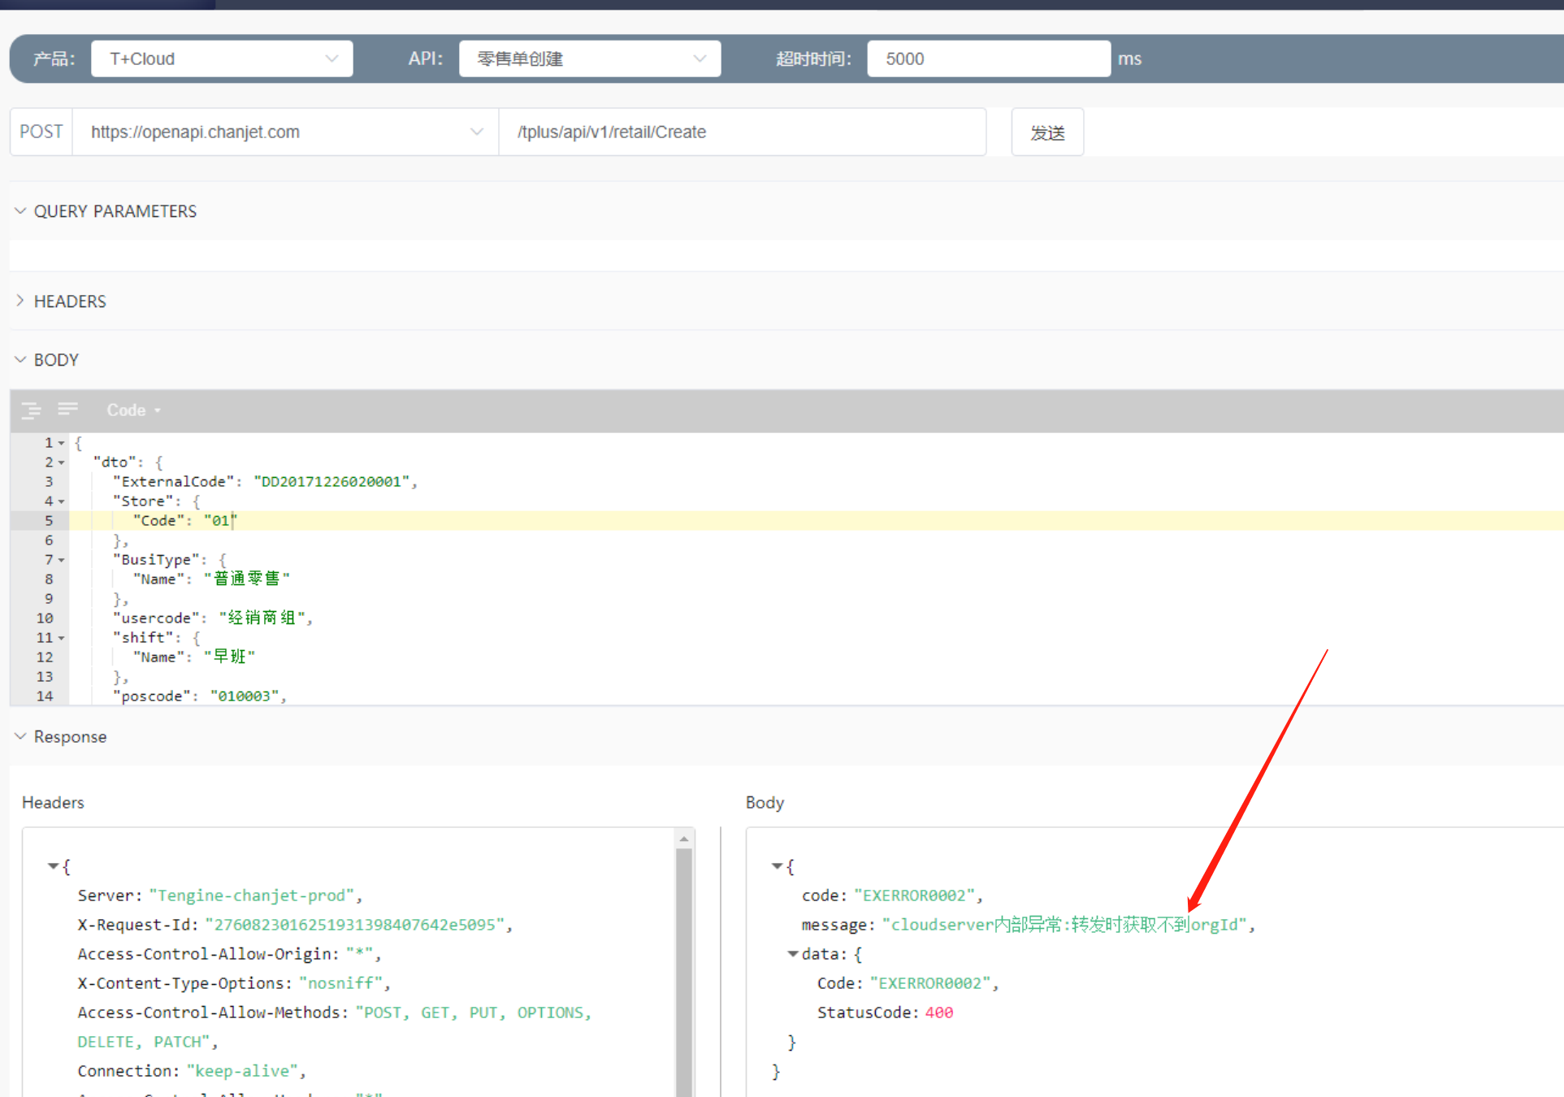Collapse the data object in response body

click(793, 954)
